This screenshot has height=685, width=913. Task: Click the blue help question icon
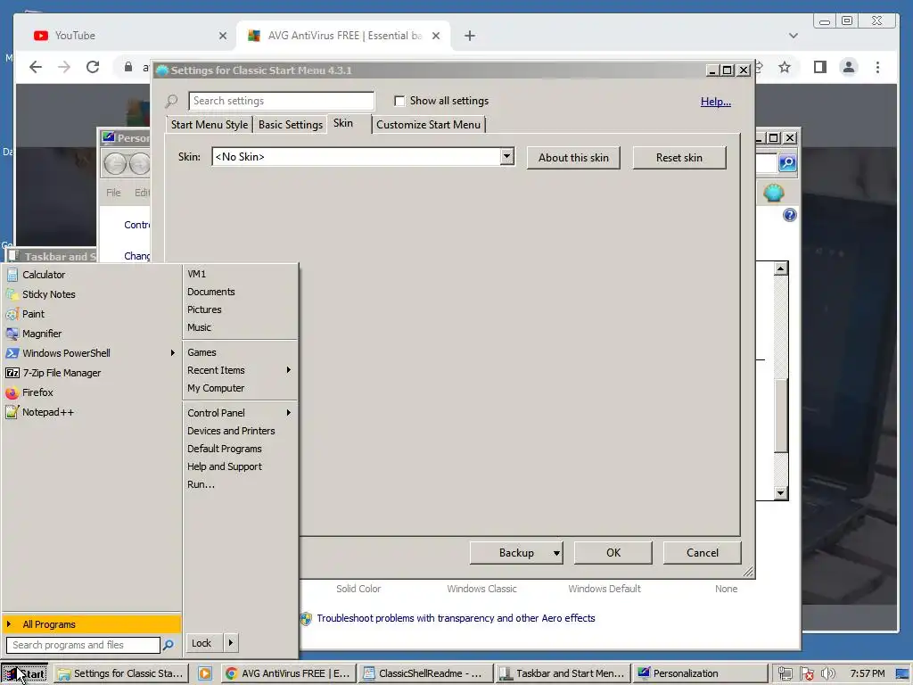pyautogui.click(x=790, y=215)
